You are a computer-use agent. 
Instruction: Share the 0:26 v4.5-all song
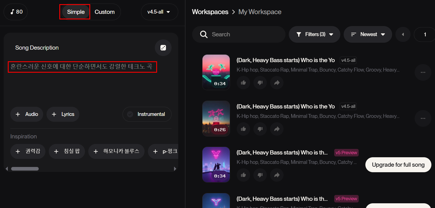277,129
